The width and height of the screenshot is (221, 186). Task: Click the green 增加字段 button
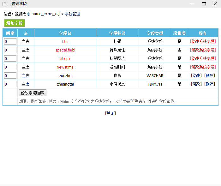[15, 23]
